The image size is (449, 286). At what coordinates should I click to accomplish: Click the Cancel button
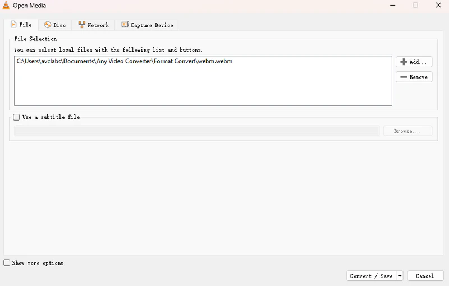425,276
